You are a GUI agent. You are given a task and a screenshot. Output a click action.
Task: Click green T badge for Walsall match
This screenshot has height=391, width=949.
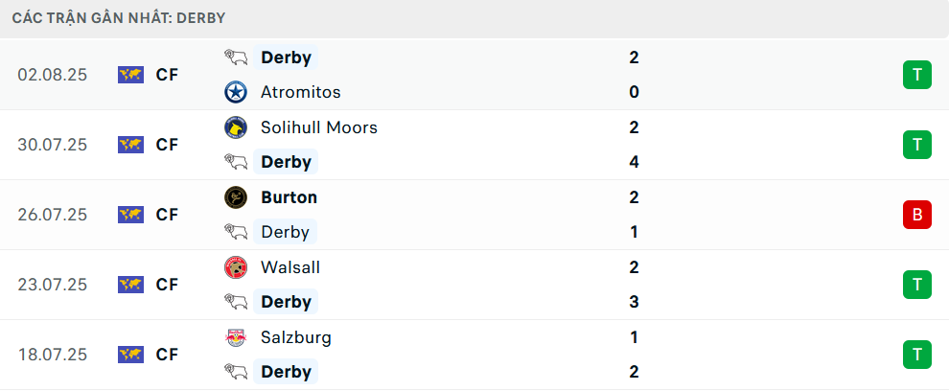917,285
